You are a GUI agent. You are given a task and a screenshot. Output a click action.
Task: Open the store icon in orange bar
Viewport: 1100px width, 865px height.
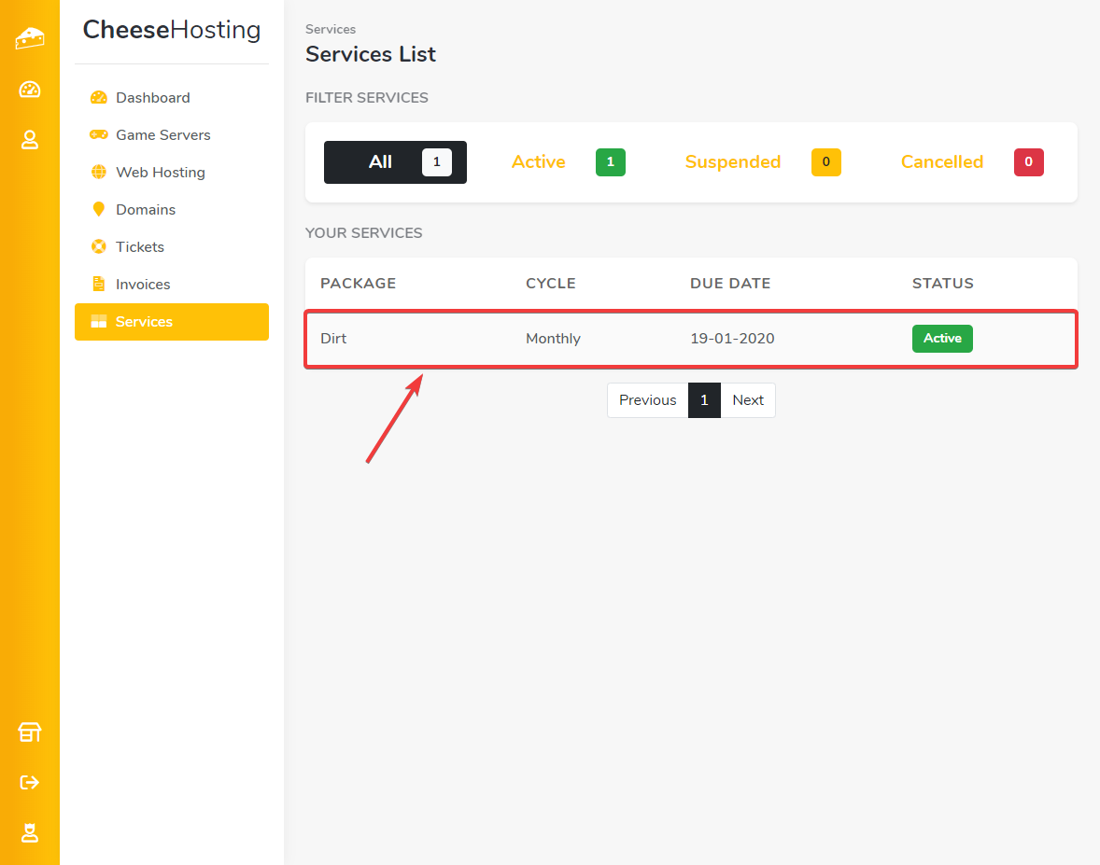[30, 732]
